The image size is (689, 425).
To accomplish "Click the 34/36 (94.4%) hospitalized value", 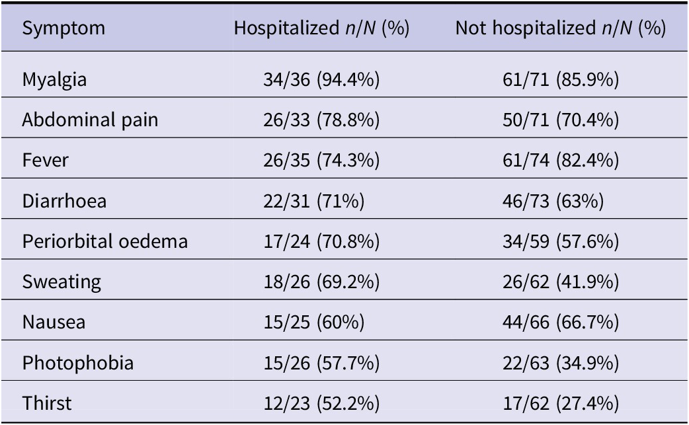I will tap(321, 80).
